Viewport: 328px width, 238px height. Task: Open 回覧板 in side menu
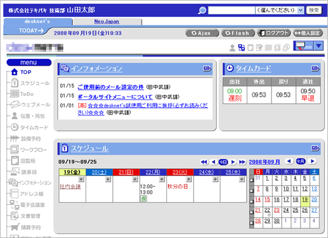23,161
